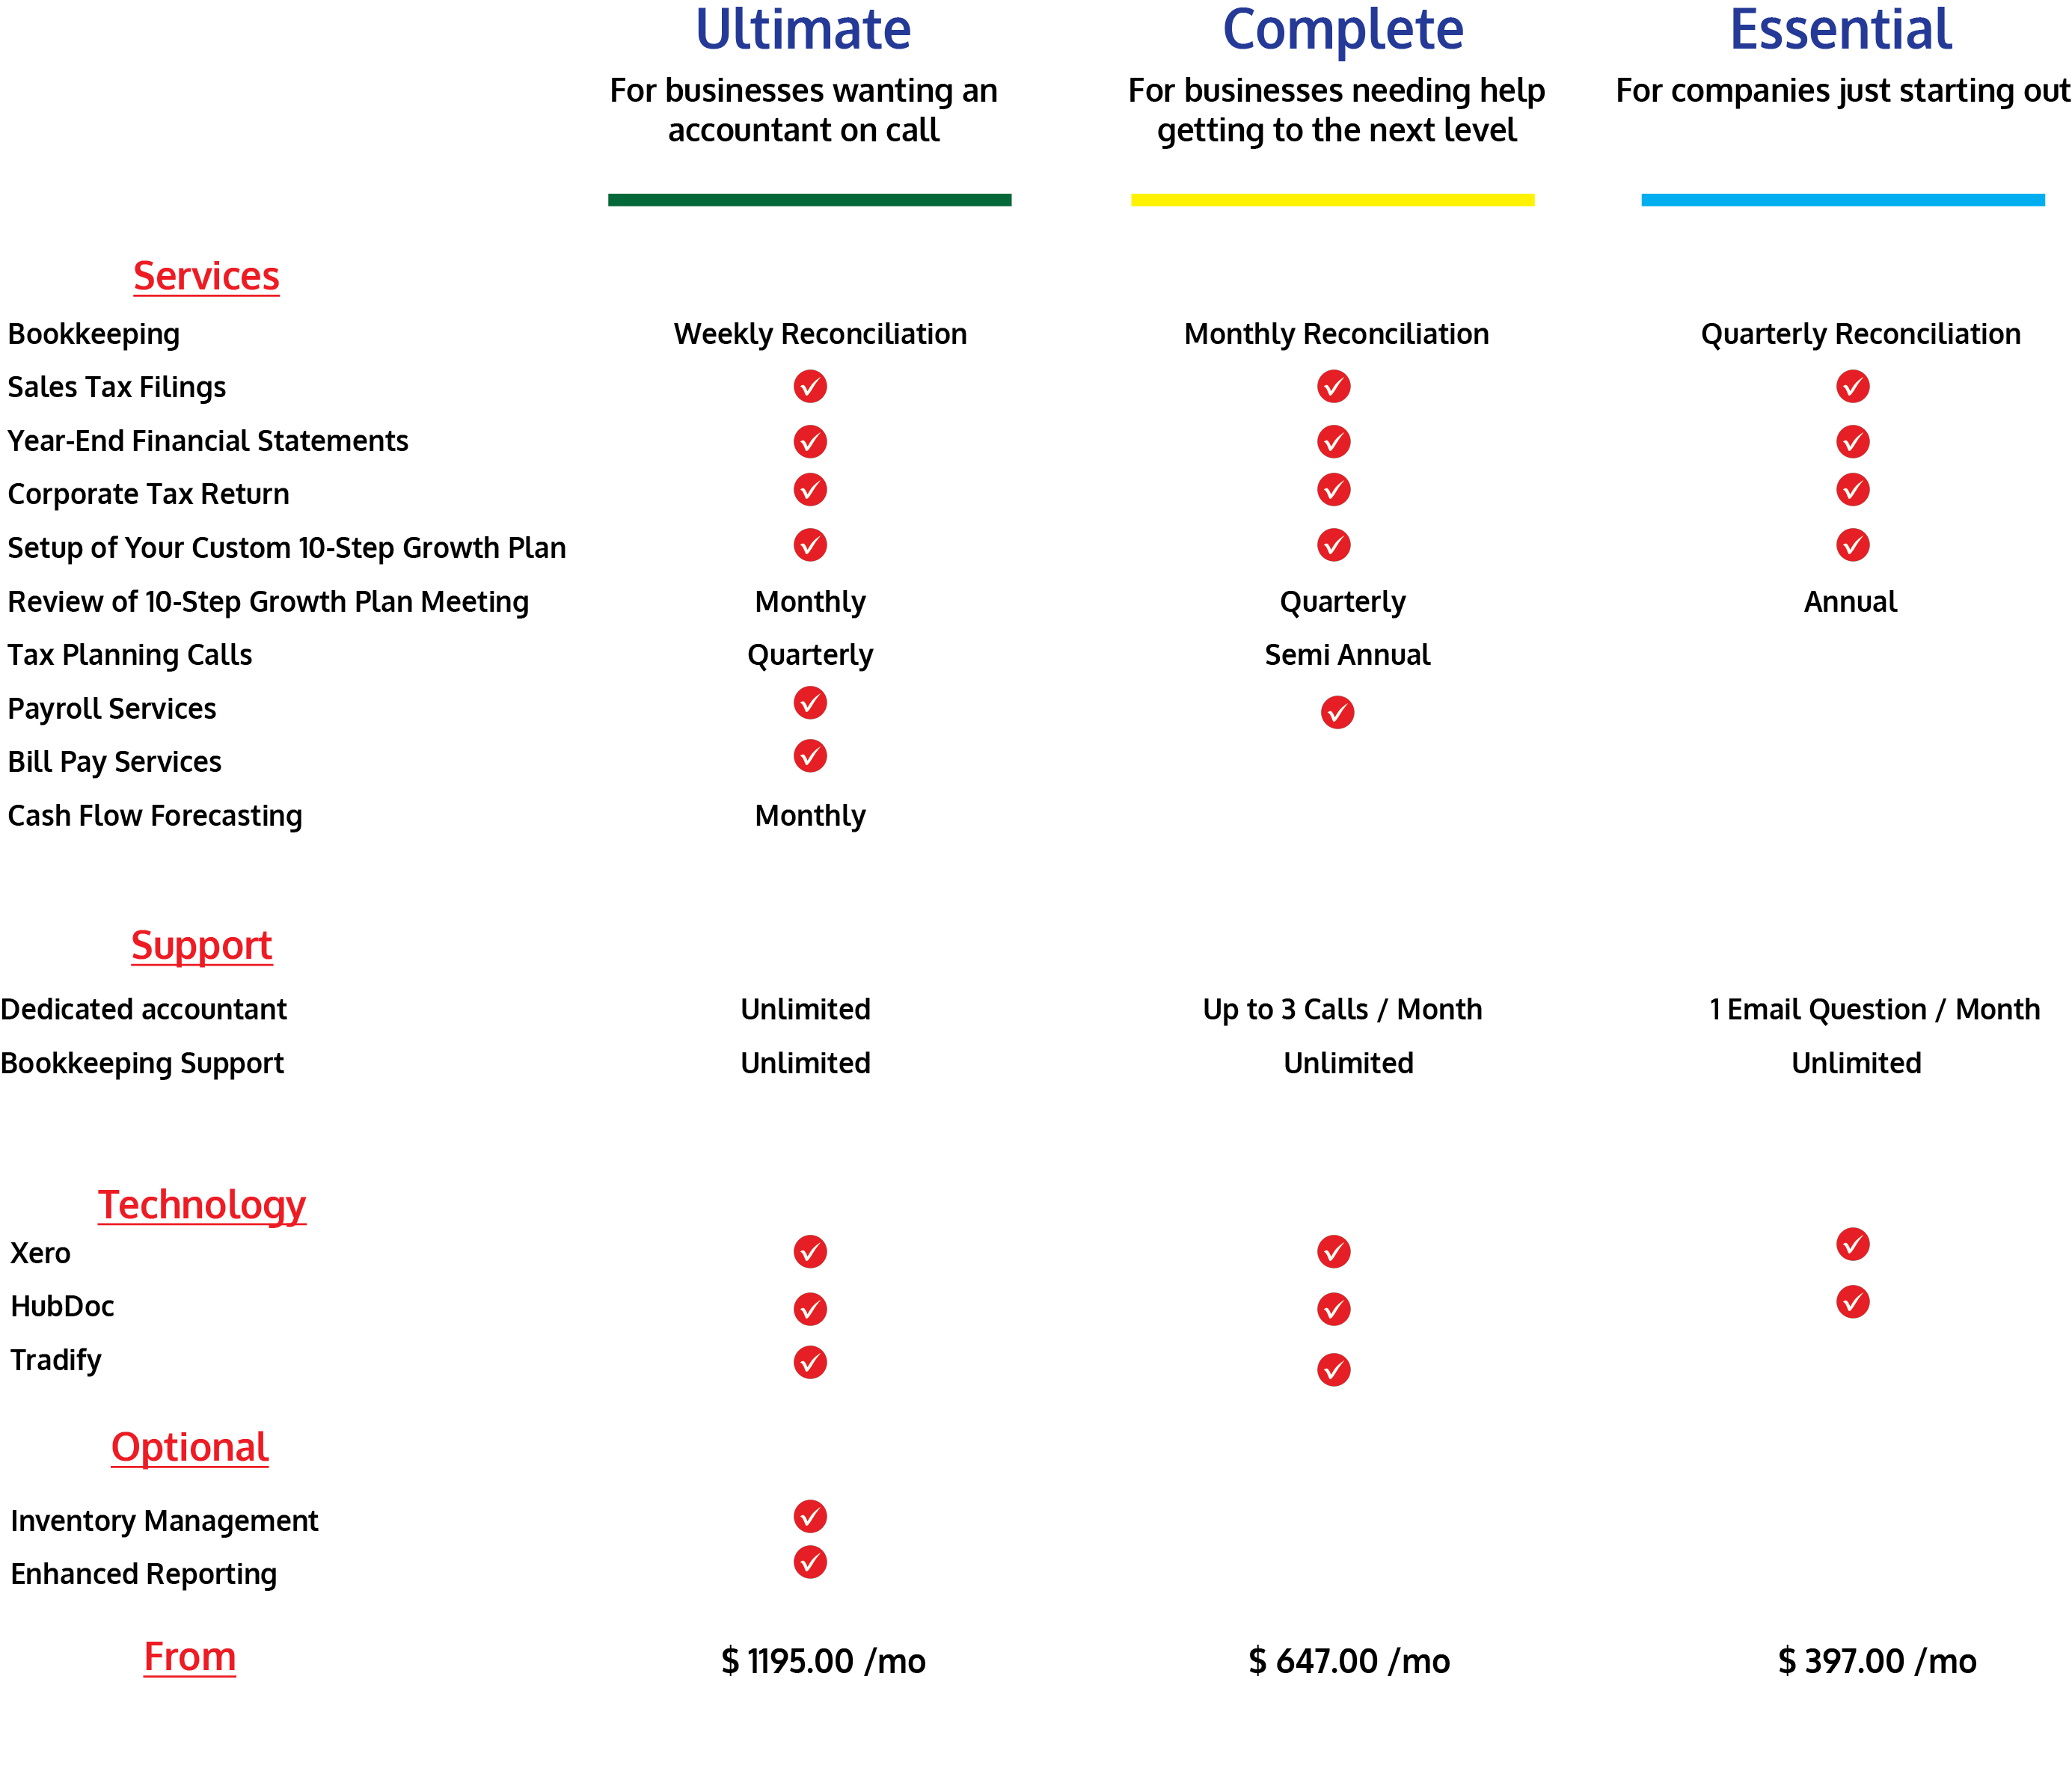This screenshot has width=2072, height=1792.
Task: Click the third checkmark icon in Ultimate column
Action: tap(809, 490)
